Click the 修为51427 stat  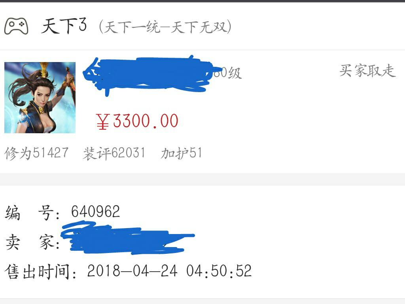click(37, 153)
